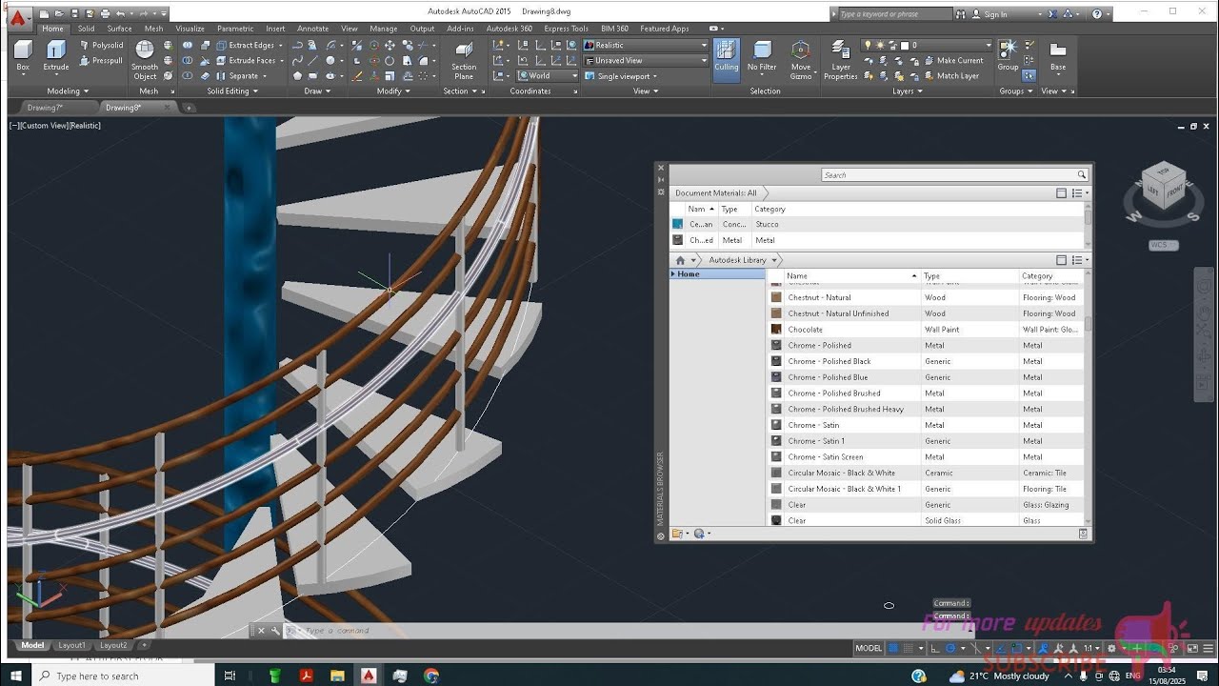Select the Chocolate material row
Screen dimensions: 1219x686
[926, 330]
